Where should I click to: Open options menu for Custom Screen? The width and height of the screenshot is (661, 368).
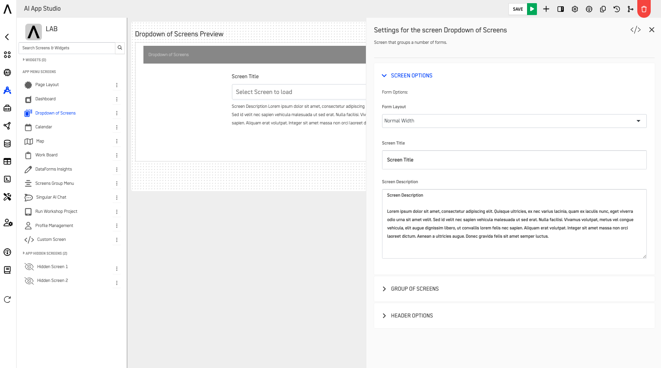point(117,240)
